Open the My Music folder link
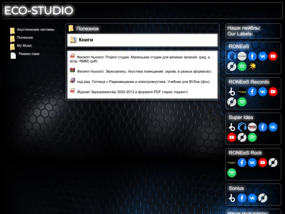This screenshot has height=214, width=285. point(24,45)
